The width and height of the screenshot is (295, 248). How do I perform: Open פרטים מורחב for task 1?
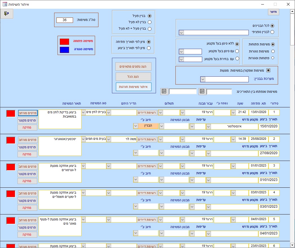(x=28, y=113)
